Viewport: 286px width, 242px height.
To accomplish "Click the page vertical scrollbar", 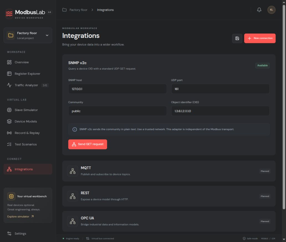I will pyautogui.click(x=284, y=107).
